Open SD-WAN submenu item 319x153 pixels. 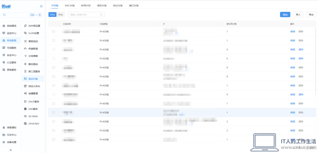[33, 116]
